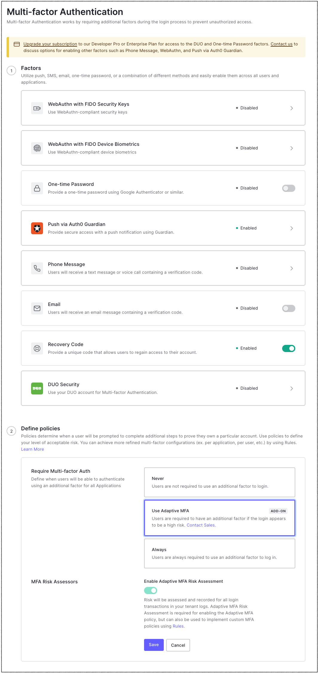
Task: Expand Push via Auth0 Guardian settings arrow
Action: pyautogui.click(x=291, y=228)
